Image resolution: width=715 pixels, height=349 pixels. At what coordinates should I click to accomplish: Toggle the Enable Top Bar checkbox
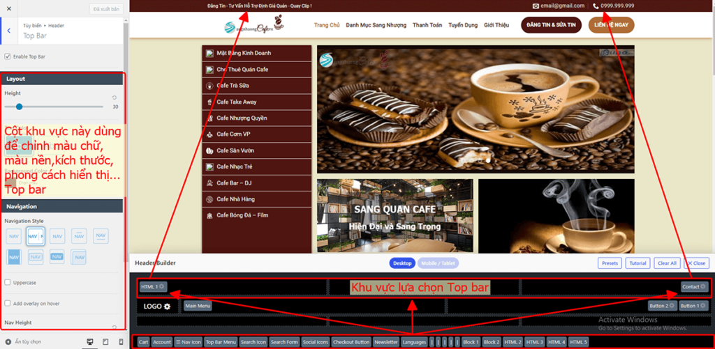click(7, 56)
